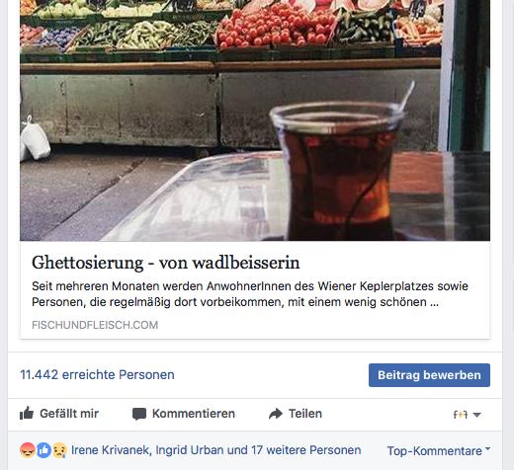Click the article description text snippet
This screenshot has height=470, width=514.
[x=250, y=294]
